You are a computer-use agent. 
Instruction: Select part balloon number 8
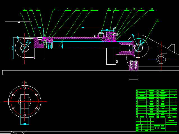(x=84, y=9)
